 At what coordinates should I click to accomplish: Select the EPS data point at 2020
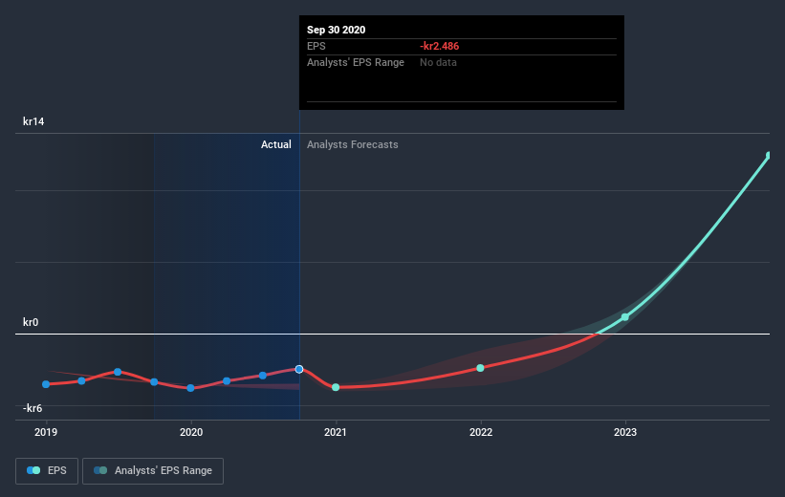pyautogui.click(x=190, y=388)
